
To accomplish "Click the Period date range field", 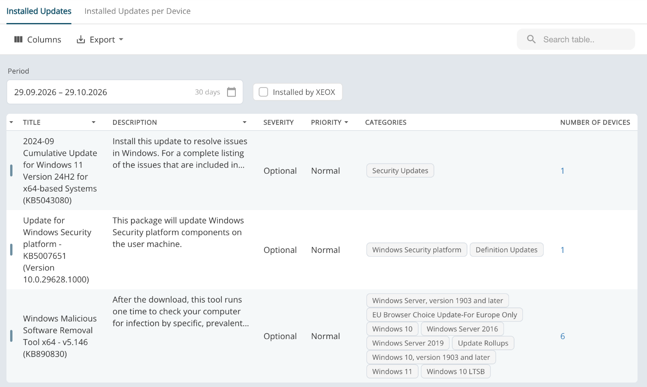I will (x=125, y=92).
